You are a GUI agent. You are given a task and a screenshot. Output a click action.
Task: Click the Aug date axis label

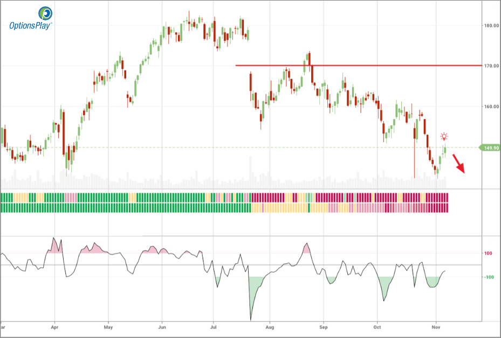(x=270, y=327)
